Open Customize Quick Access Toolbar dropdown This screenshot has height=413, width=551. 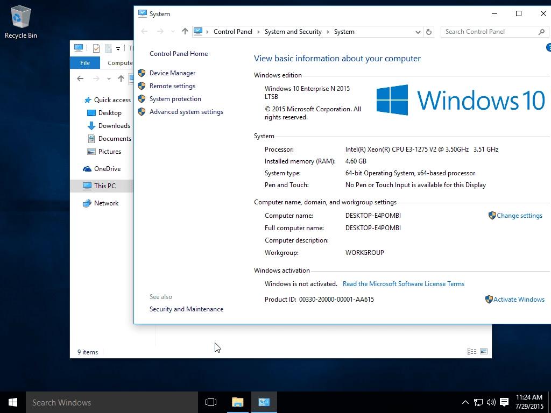(118, 48)
